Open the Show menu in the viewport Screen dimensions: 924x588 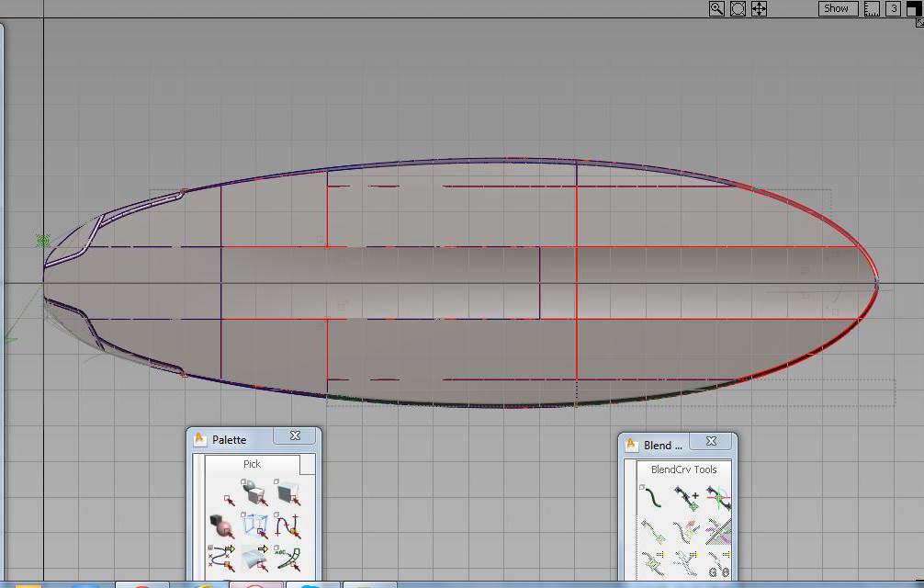click(x=837, y=8)
